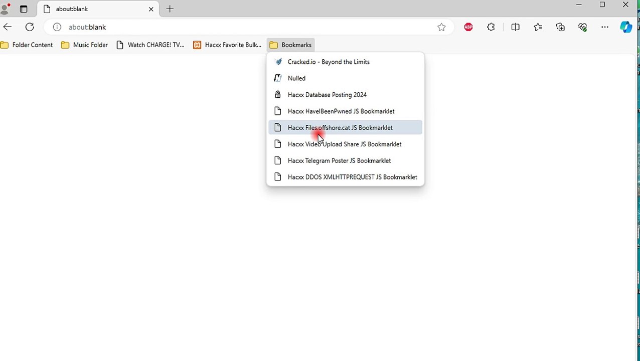Click page icon beside Video Upload Share
Viewport: 640px width, 361px height.
coord(278,144)
